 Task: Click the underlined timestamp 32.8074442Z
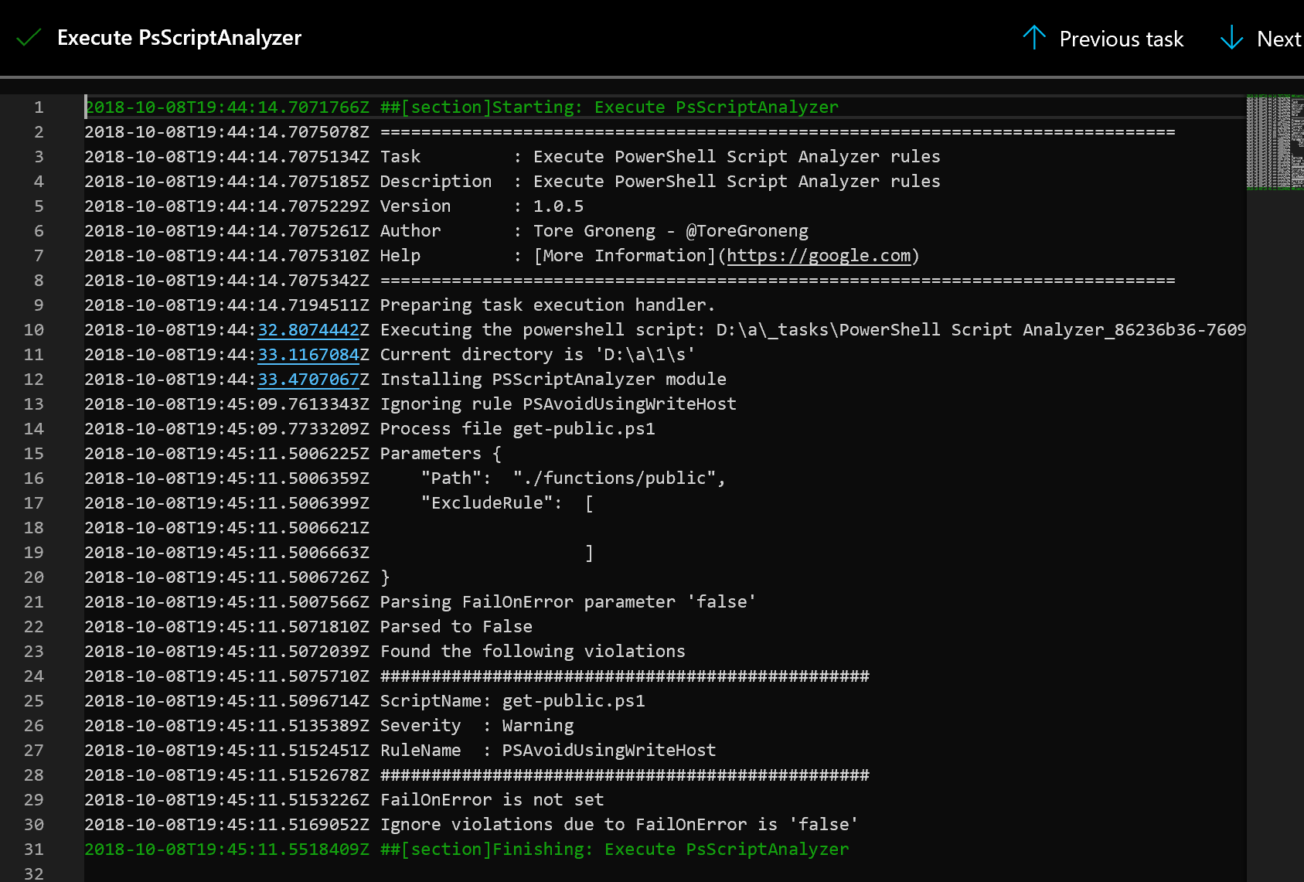click(x=308, y=329)
